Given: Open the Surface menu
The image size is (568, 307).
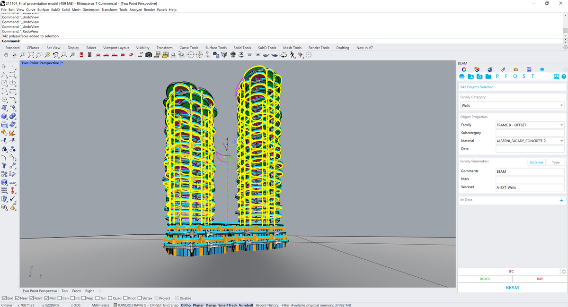Looking at the screenshot, I should pos(43,9).
